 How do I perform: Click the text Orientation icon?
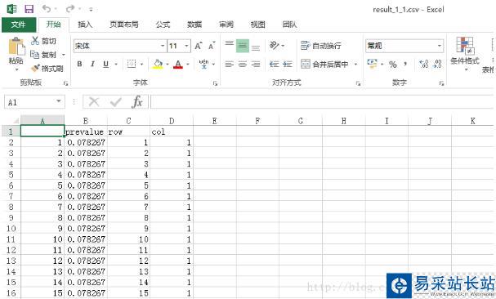pos(274,46)
